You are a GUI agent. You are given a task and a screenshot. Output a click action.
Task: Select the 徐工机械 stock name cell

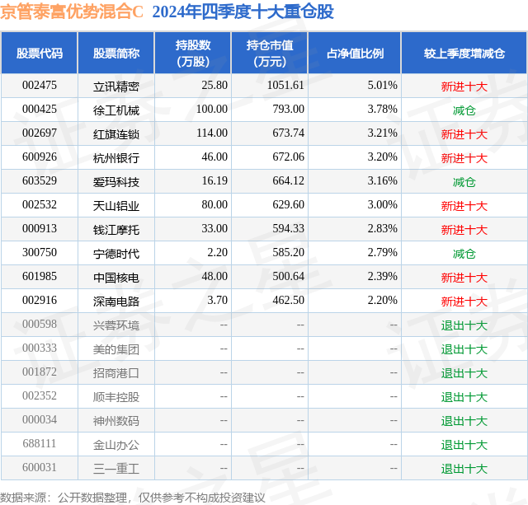pyautogui.click(x=116, y=110)
